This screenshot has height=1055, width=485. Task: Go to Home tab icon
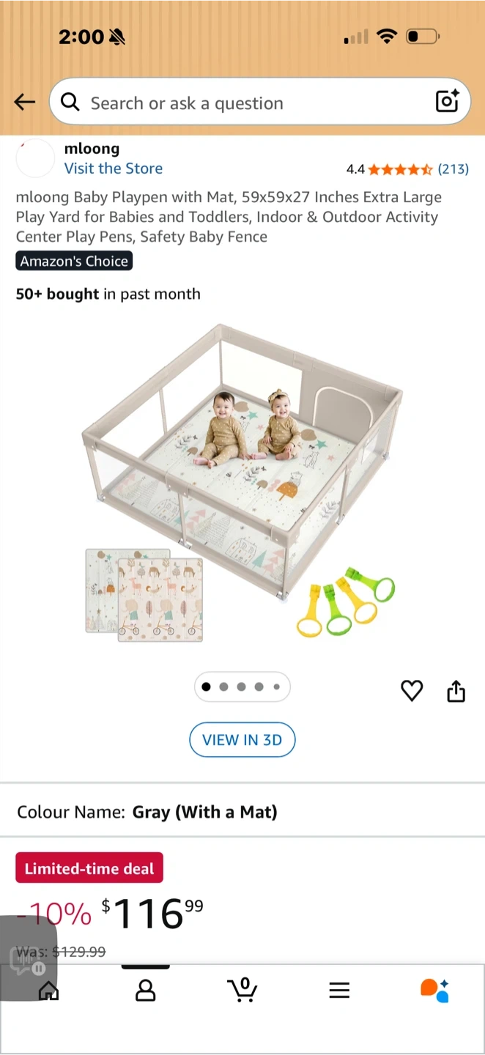[x=48, y=991]
